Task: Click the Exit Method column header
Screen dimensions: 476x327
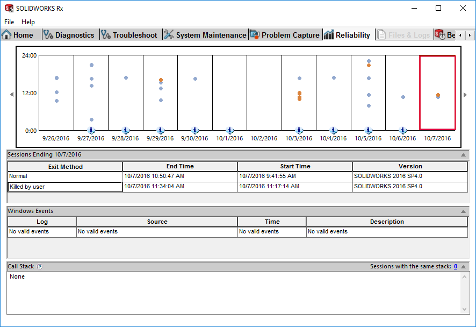Action: [65, 167]
